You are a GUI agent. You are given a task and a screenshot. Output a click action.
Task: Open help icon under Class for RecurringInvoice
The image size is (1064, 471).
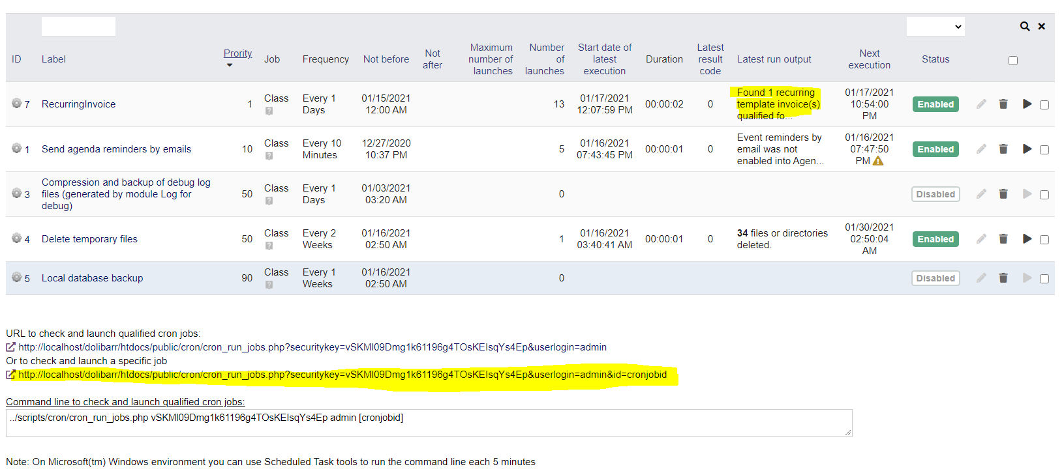(269, 111)
